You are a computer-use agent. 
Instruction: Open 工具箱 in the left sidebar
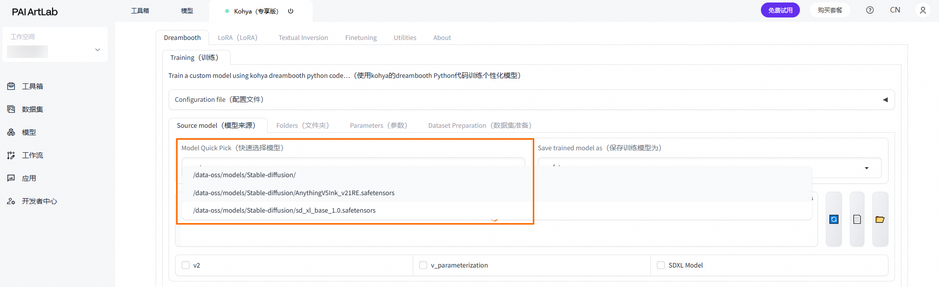[x=33, y=86]
